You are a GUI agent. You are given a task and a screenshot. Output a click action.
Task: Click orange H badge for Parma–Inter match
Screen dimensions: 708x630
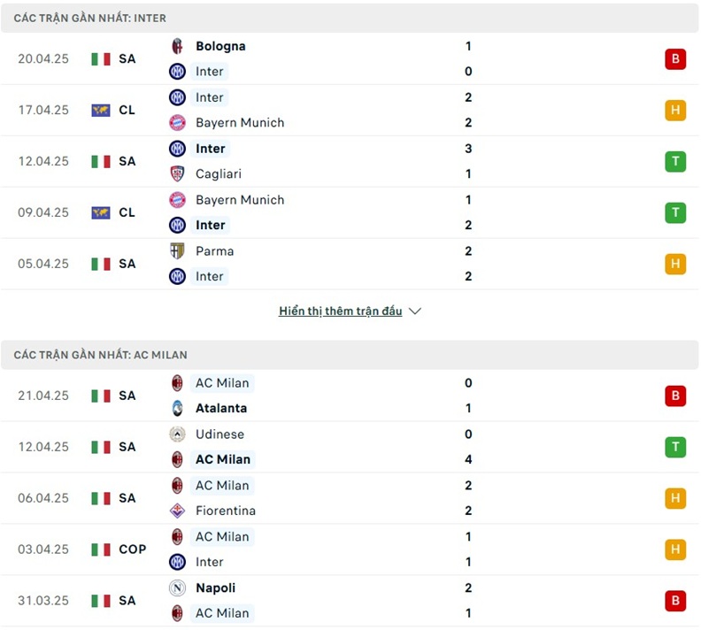[675, 264]
